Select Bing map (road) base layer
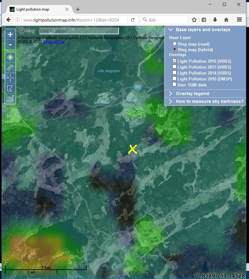The image size is (249, 279). (x=175, y=44)
